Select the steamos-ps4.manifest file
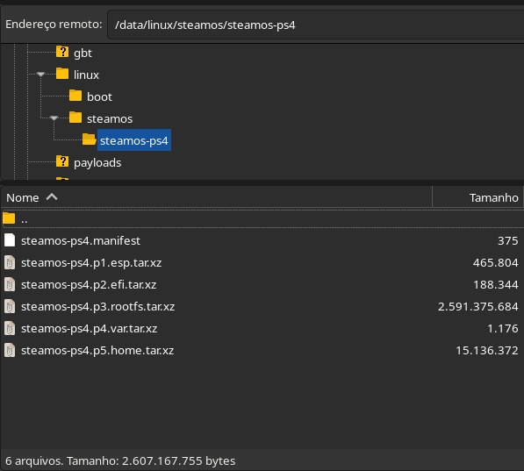Screen dimensions: 524x471 (x=81, y=241)
